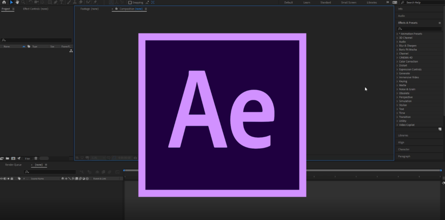This screenshot has width=445, height=220.
Task: Select the Horizontal Type tool
Action: pyautogui.click(x=61, y=2)
